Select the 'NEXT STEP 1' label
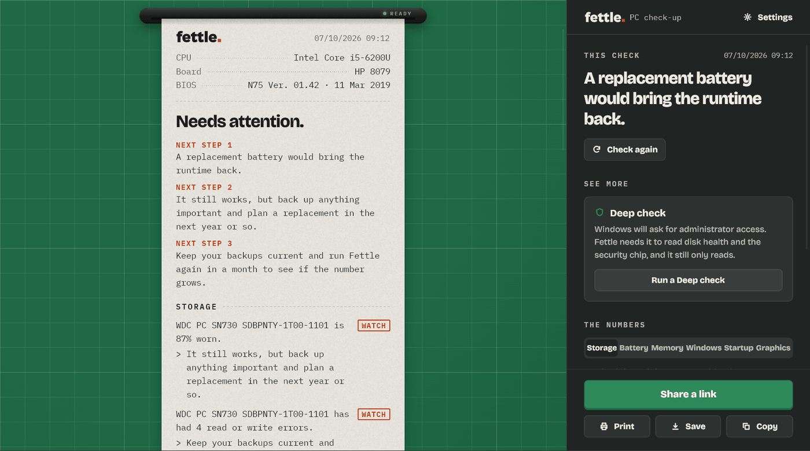This screenshot has height=451, width=810. point(204,145)
